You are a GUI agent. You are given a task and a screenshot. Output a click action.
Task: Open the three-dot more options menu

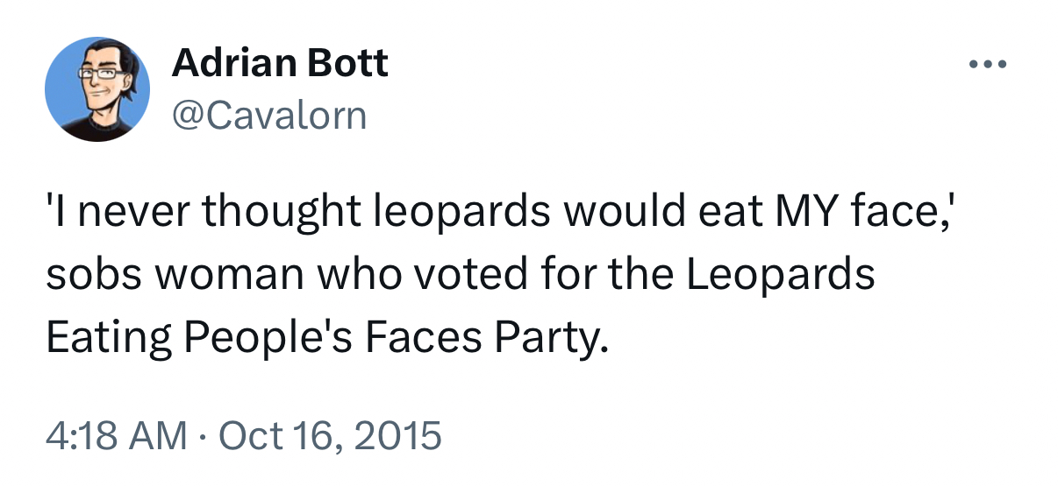pyautogui.click(x=990, y=64)
